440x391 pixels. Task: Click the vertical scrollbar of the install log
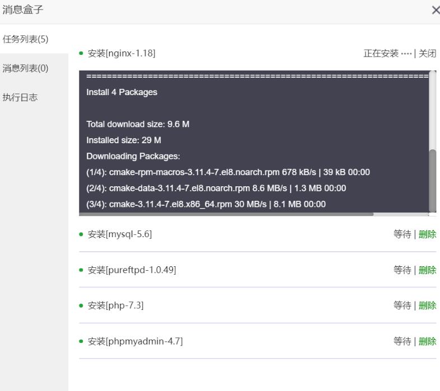pyautogui.click(x=433, y=181)
